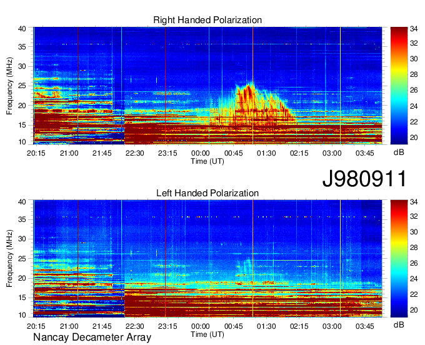Click "22" value on Left Handed colorbar

pos(414,294)
